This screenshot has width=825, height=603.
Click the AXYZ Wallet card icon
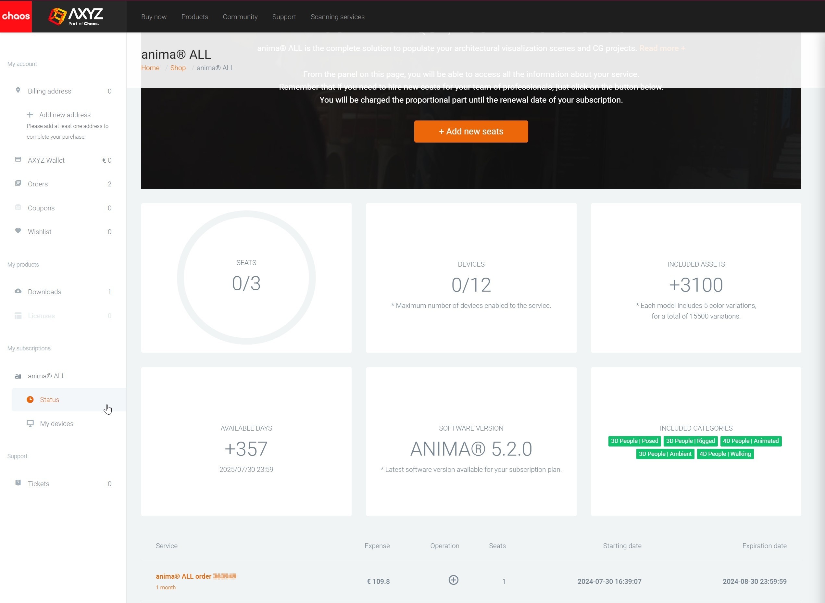18,159
